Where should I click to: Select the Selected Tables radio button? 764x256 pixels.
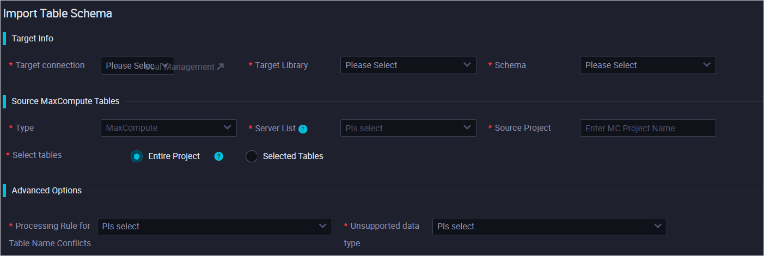click(x=252, y=156)
